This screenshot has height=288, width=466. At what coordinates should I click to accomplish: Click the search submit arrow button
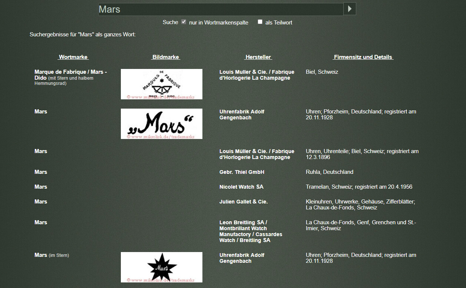point(350,9)
